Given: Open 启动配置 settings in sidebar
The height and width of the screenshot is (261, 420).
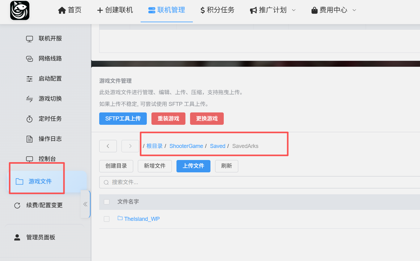Looking at the screenshot, I should tap(50, 79).
